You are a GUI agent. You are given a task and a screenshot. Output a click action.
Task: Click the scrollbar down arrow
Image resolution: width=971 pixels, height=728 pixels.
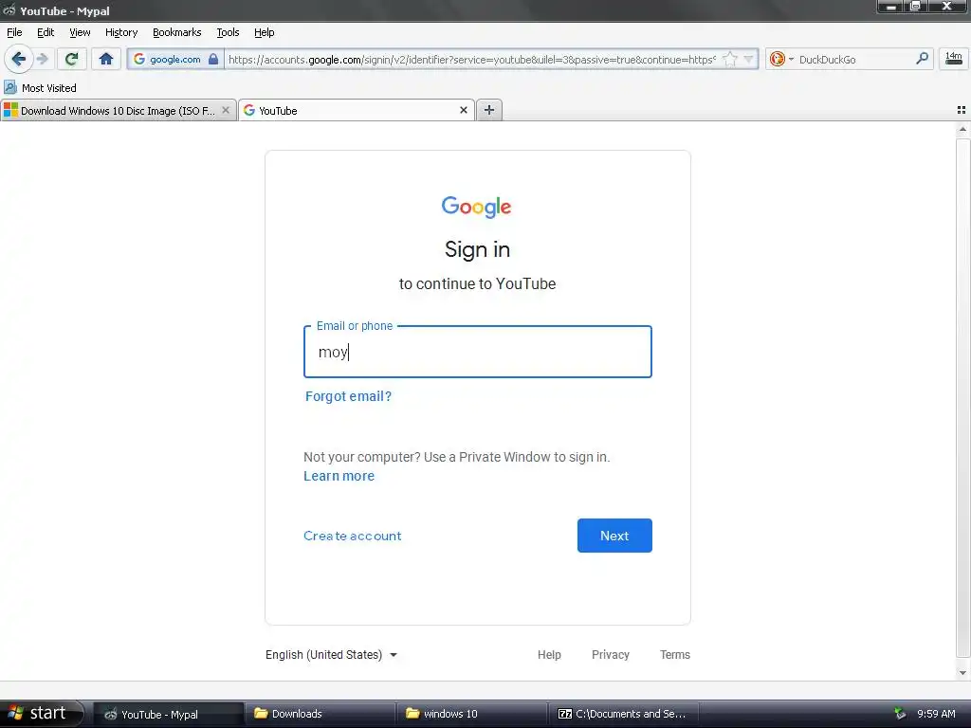pyautogui.click(x=962, y=673)
